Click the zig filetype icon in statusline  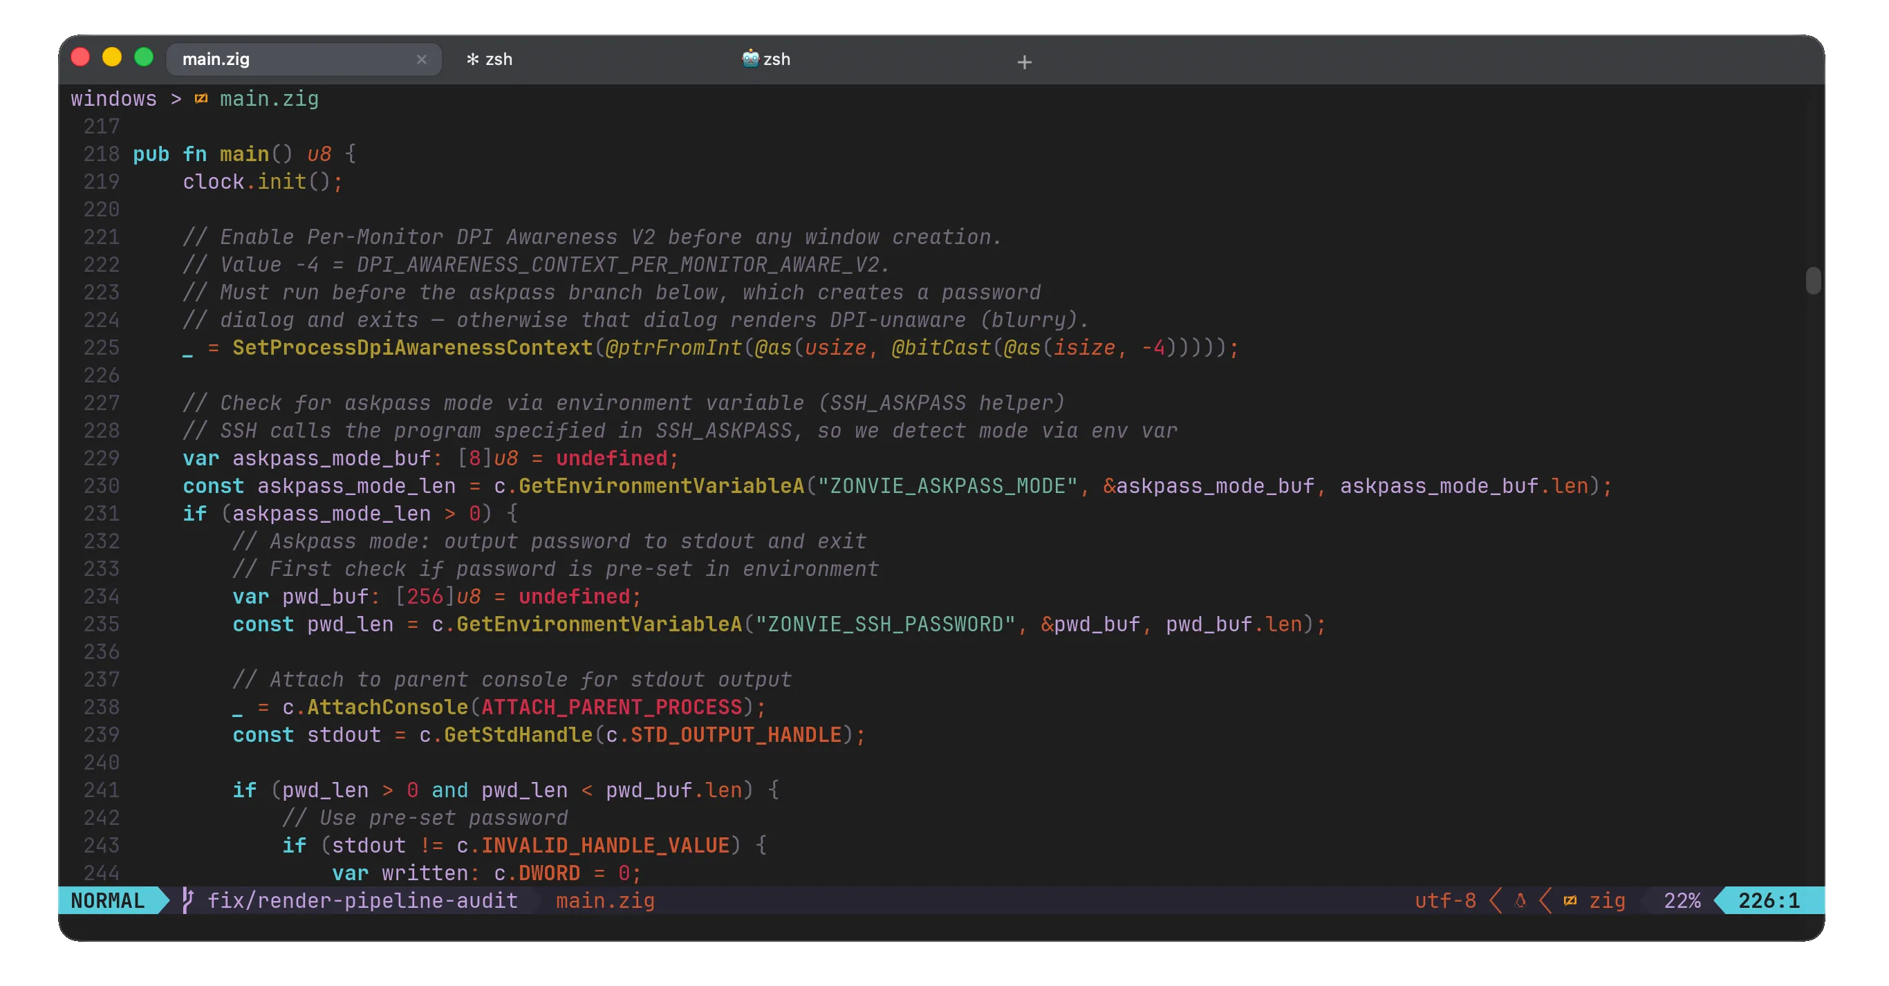pyautogui.click(x=1570, y=900)
